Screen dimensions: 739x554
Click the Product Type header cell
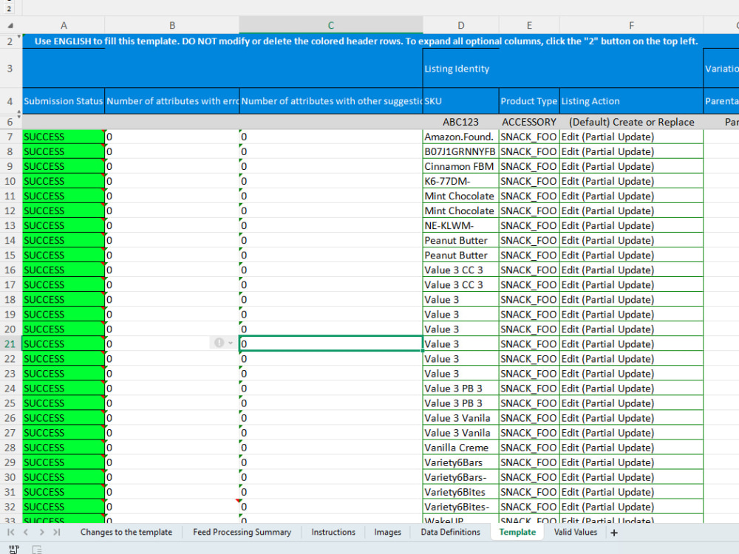[529, 100]
